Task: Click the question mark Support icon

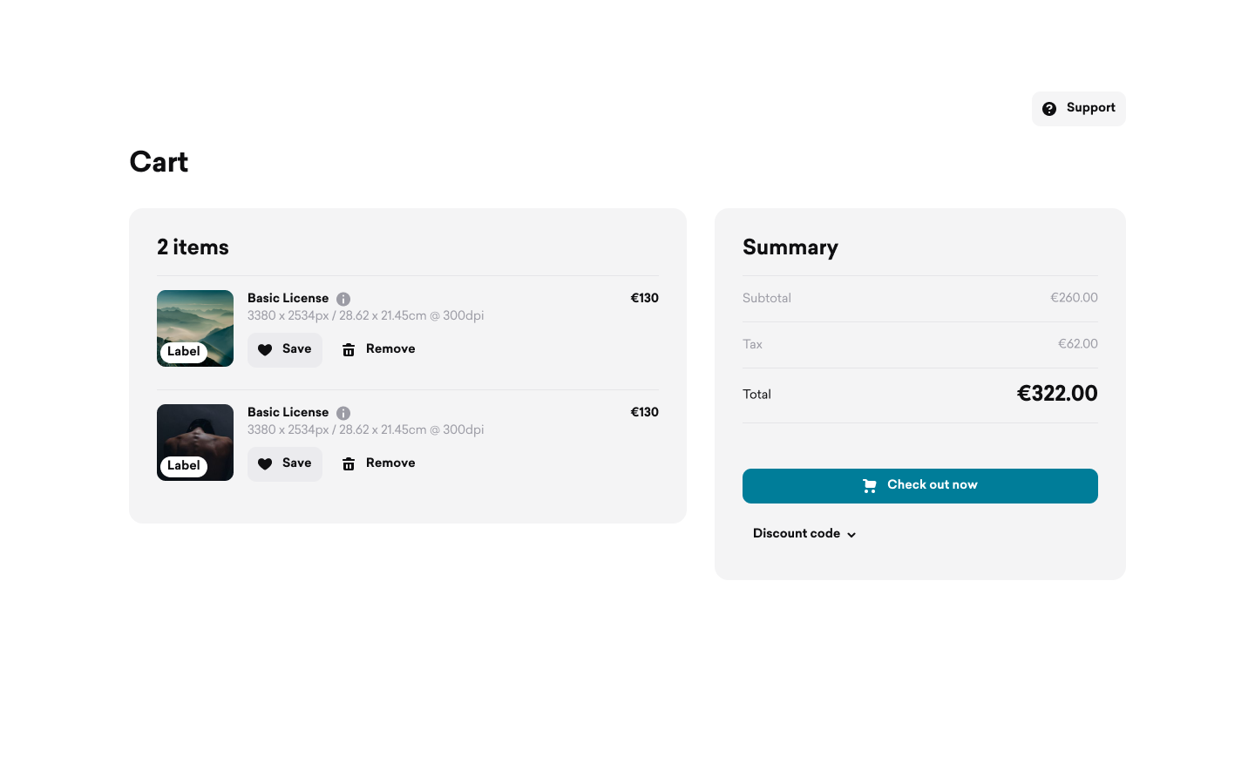Action: (1049, 109)
